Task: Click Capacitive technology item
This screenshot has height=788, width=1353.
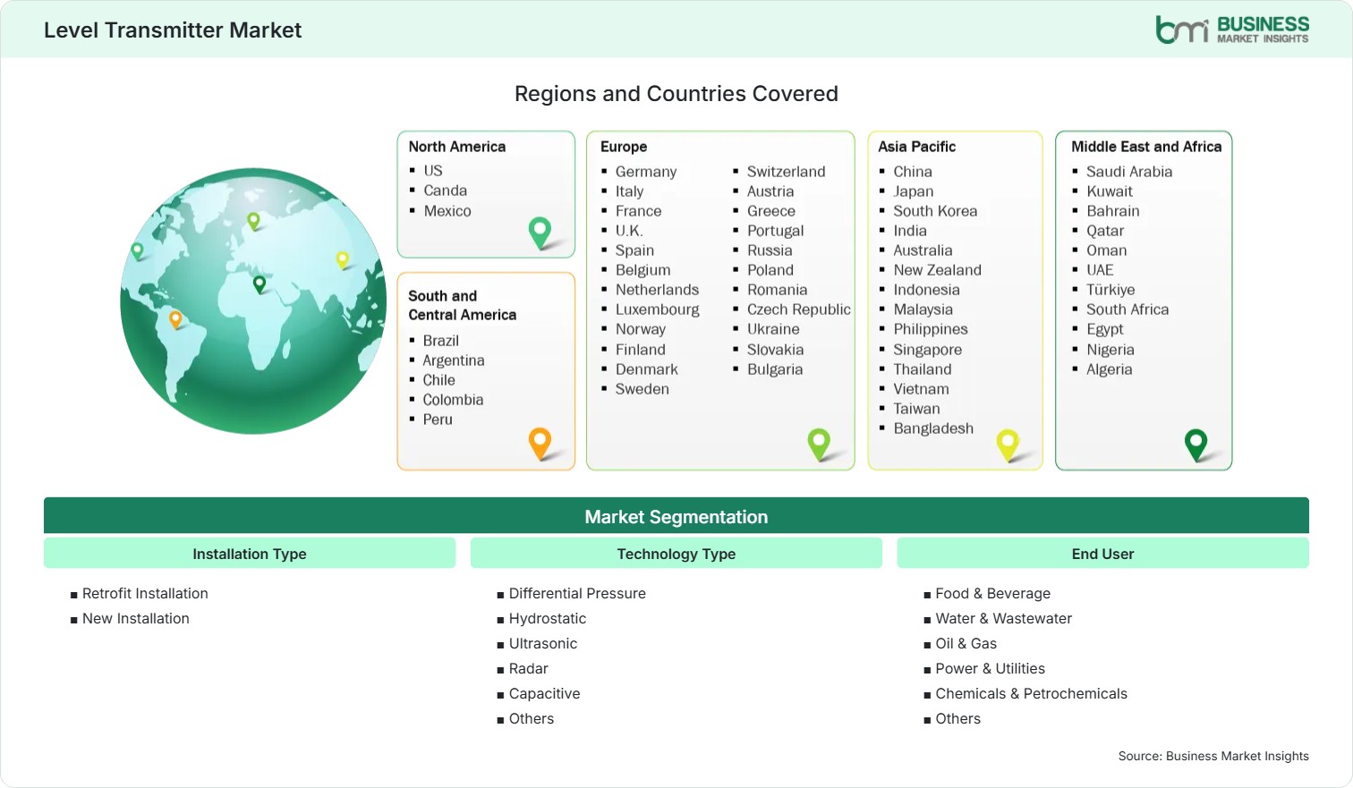Action: [545, 693]
